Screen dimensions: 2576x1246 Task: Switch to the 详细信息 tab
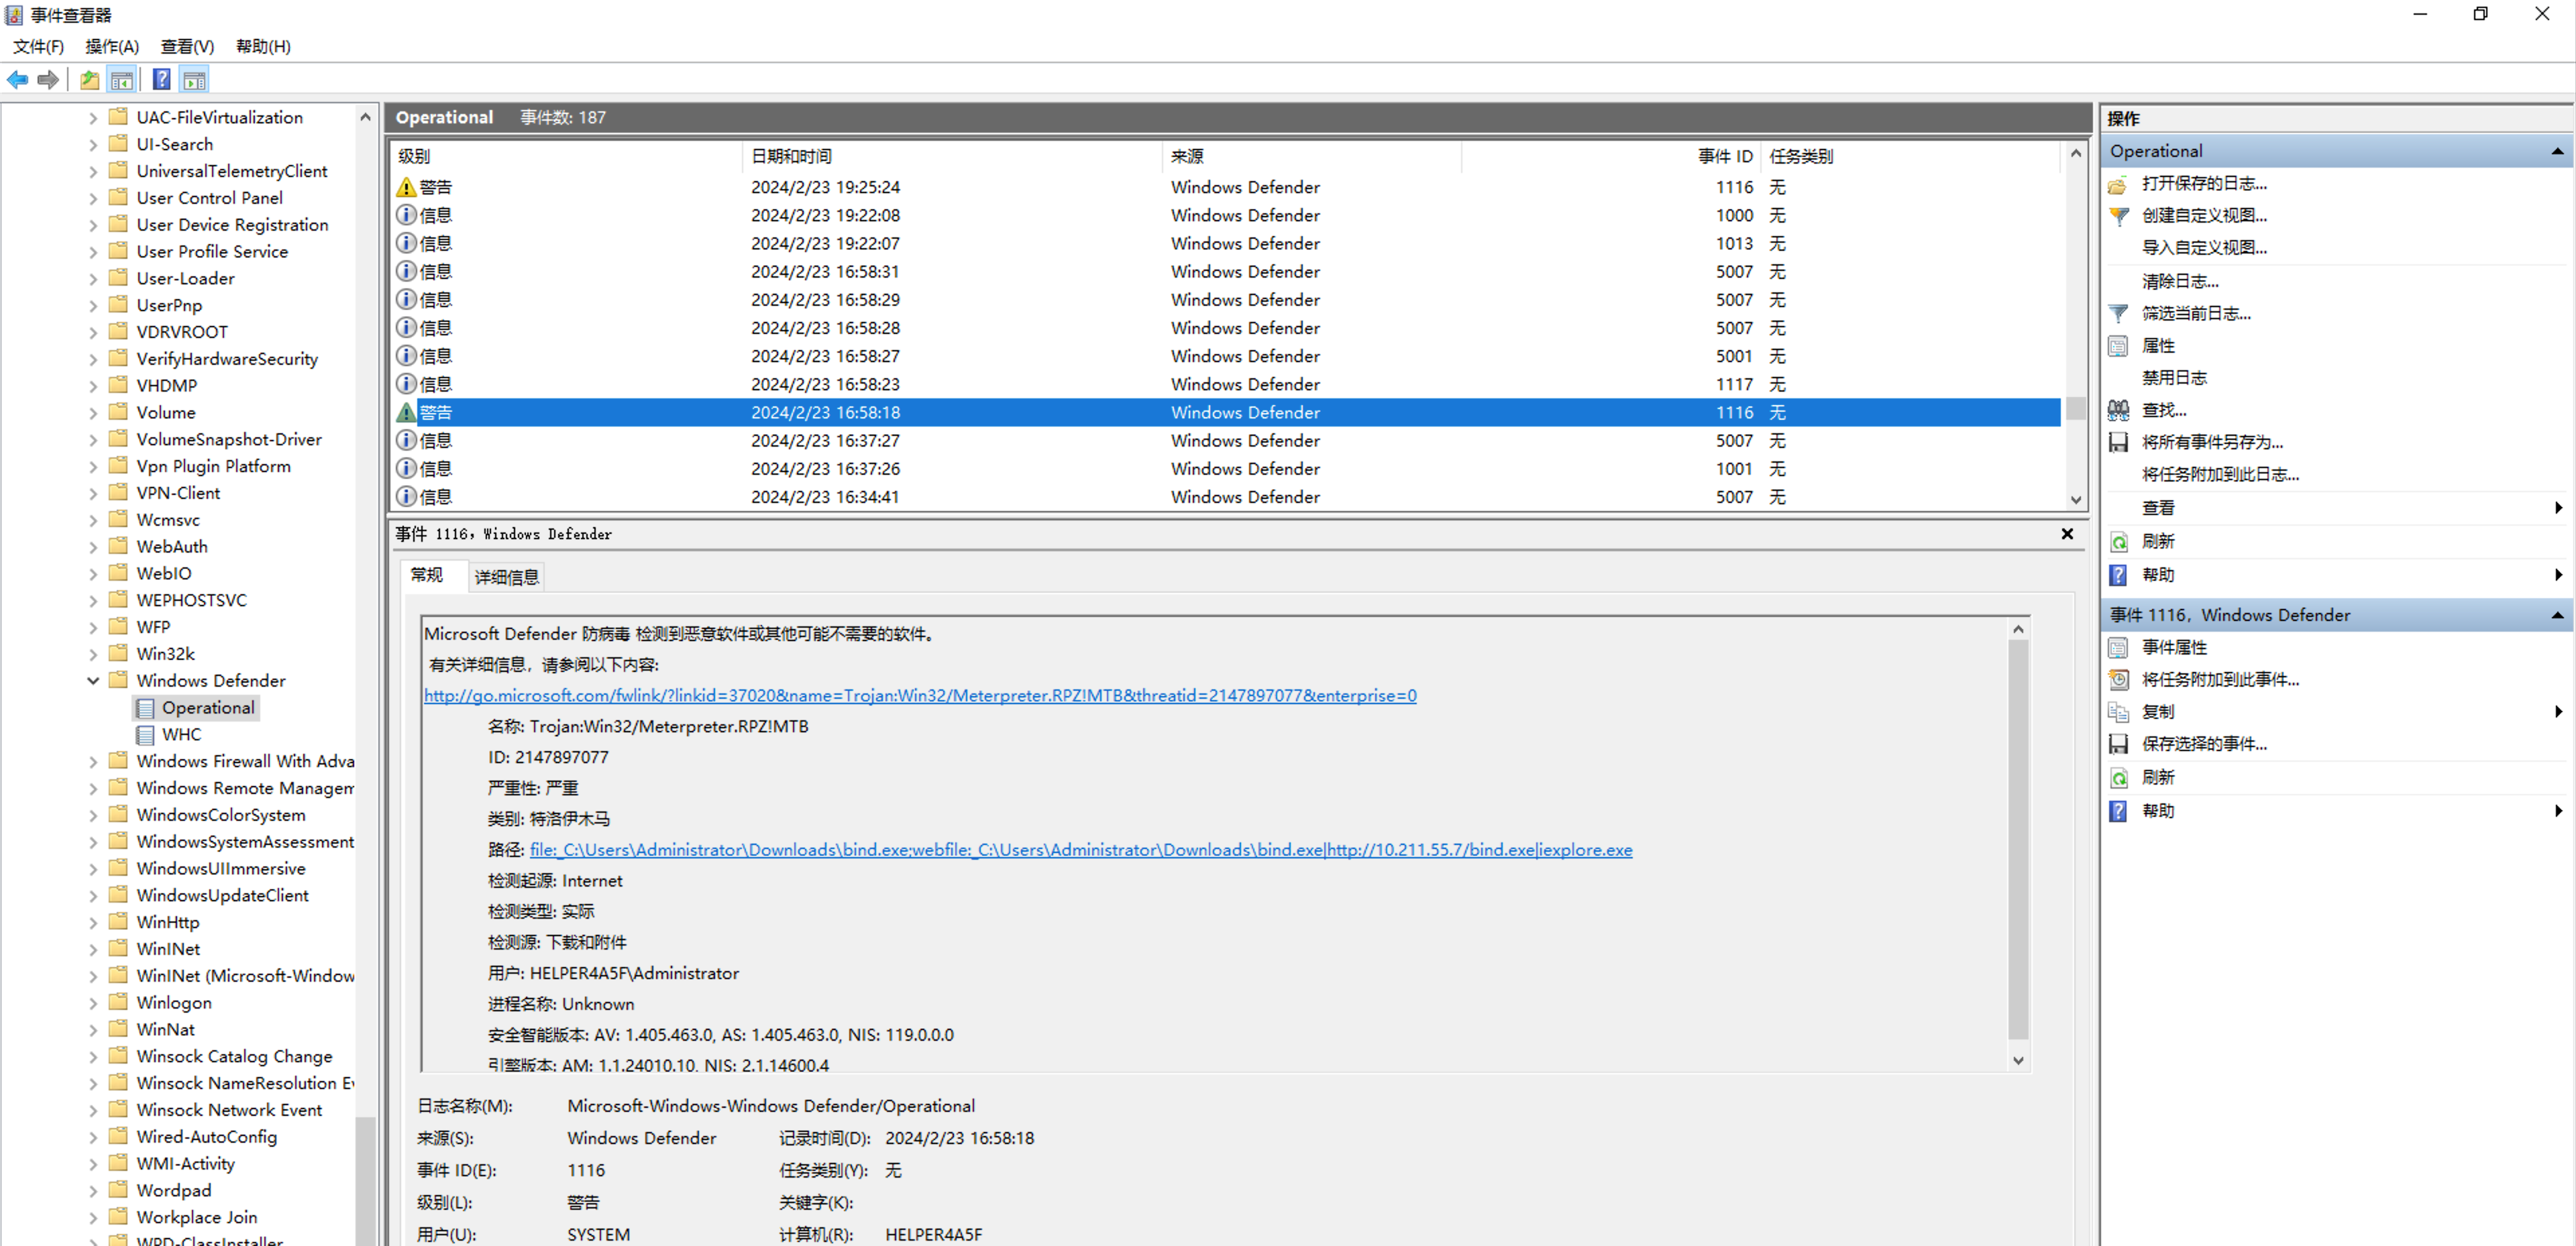(506, 577)
